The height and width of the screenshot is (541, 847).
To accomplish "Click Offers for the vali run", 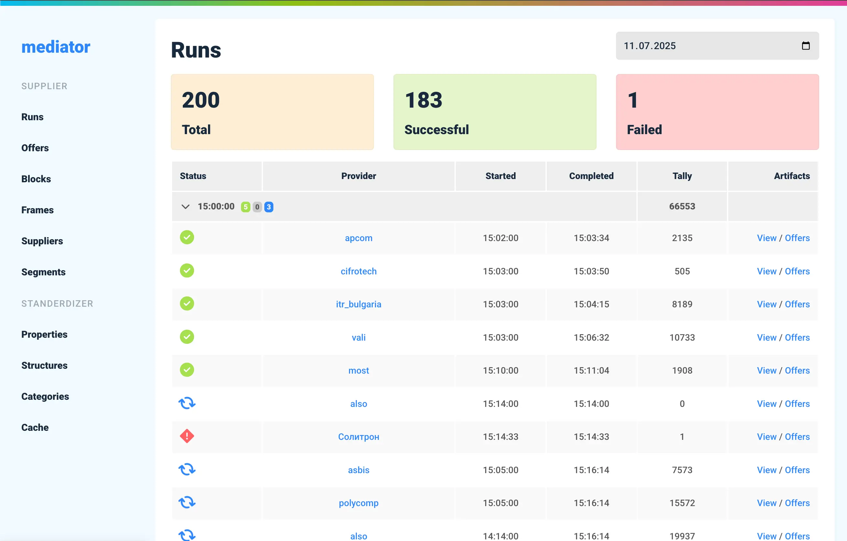I will tap(797, 338).
